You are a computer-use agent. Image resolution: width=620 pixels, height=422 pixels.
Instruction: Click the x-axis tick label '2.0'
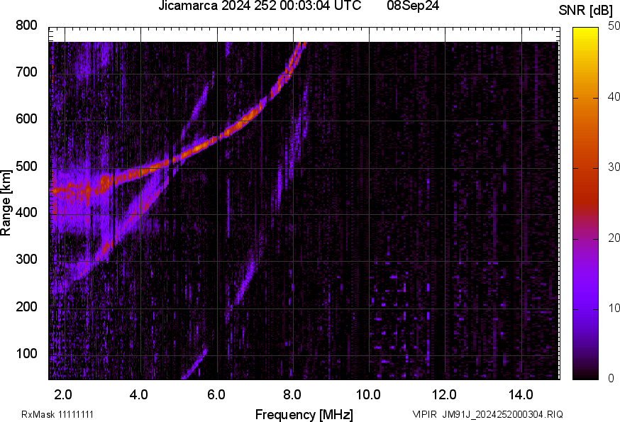63,395
